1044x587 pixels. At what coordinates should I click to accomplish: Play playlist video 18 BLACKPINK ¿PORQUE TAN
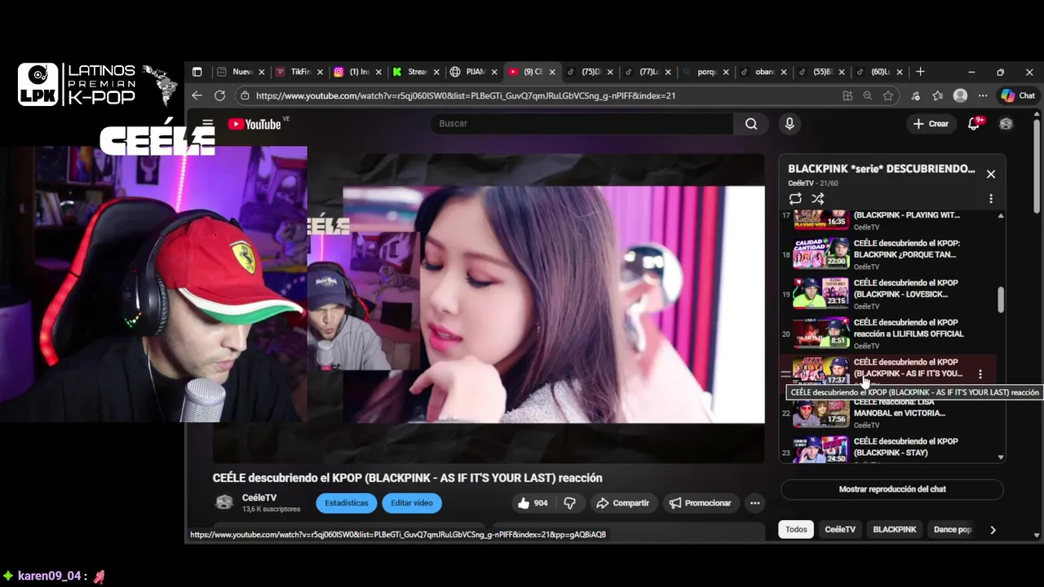888,254
